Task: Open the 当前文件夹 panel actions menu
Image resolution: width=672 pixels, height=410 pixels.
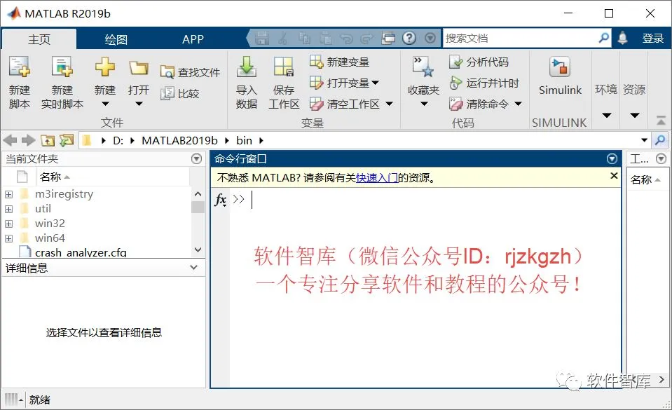Action: [x=196, y=159]
